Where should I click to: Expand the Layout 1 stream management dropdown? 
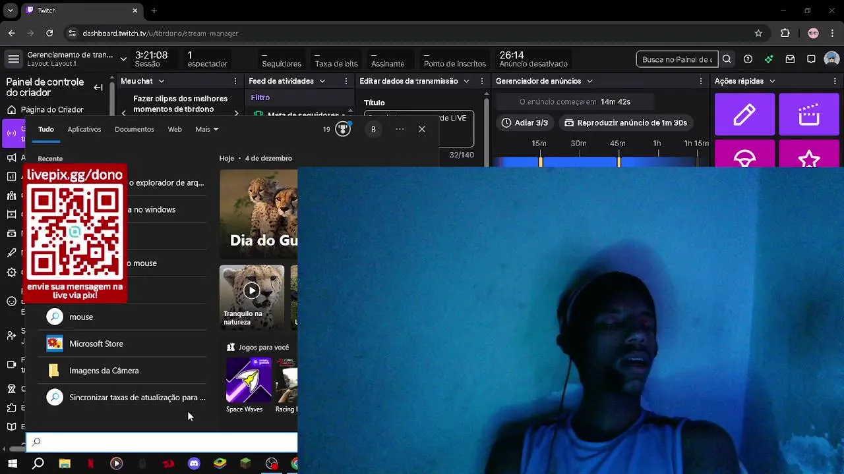[123, 59]
